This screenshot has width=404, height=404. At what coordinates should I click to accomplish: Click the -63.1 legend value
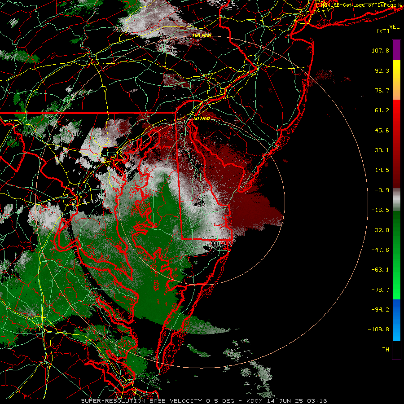(380, 270)
